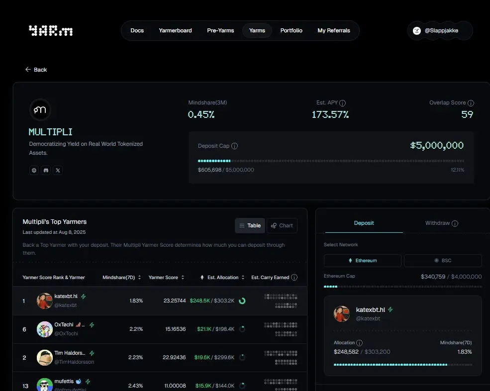Click lightning icon beside katexbt.hl in deposit panel
This screenshot has height=391, width=490.
pos(391,310)
